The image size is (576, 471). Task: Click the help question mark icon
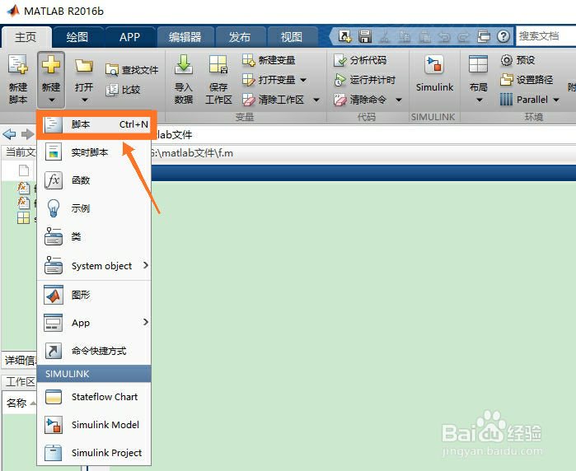click(x=503, y=36)
